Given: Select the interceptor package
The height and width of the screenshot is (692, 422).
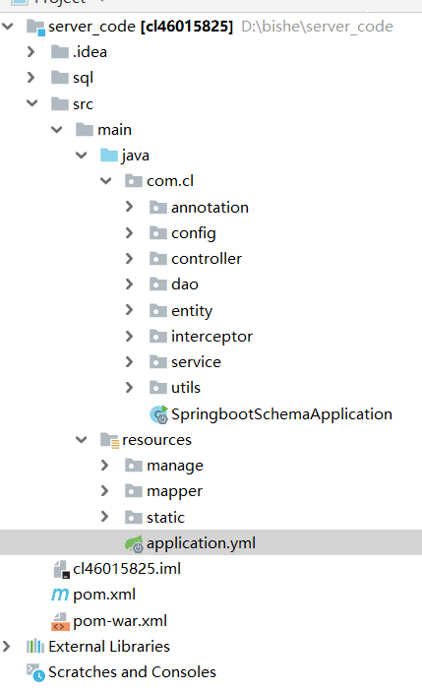Looking at the screenshot, I should pos(211,337).
